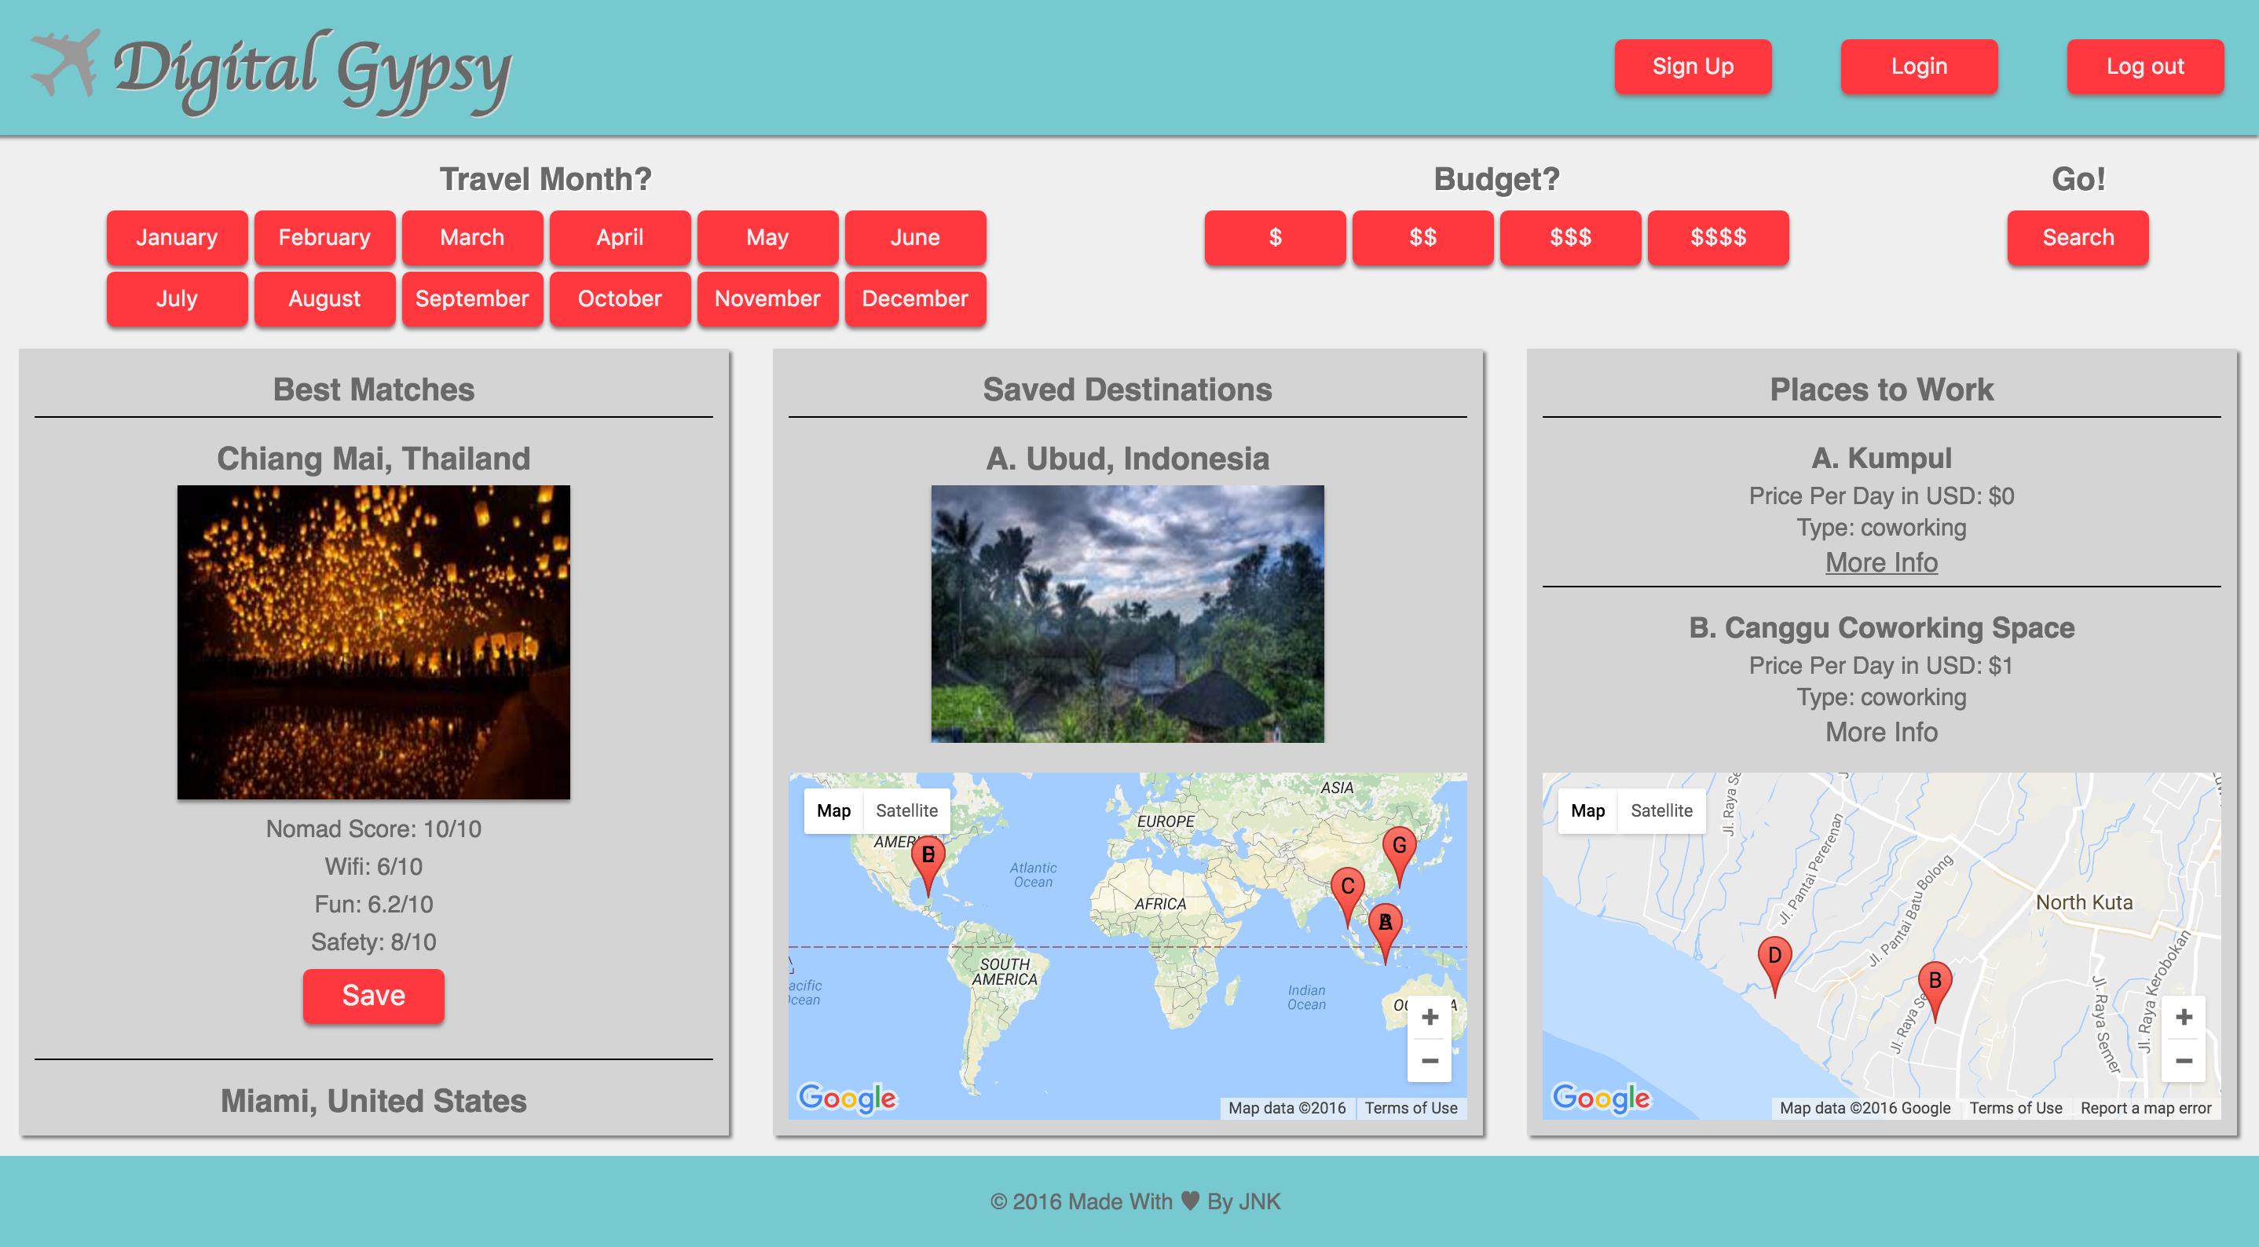Viewport: 2259px width, 1247px height.
Task: Select the Map tab on the Canggu map
Action: [x=1588, y=810]
